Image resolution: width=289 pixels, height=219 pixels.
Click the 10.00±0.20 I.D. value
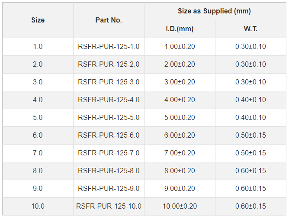[180, 206]
